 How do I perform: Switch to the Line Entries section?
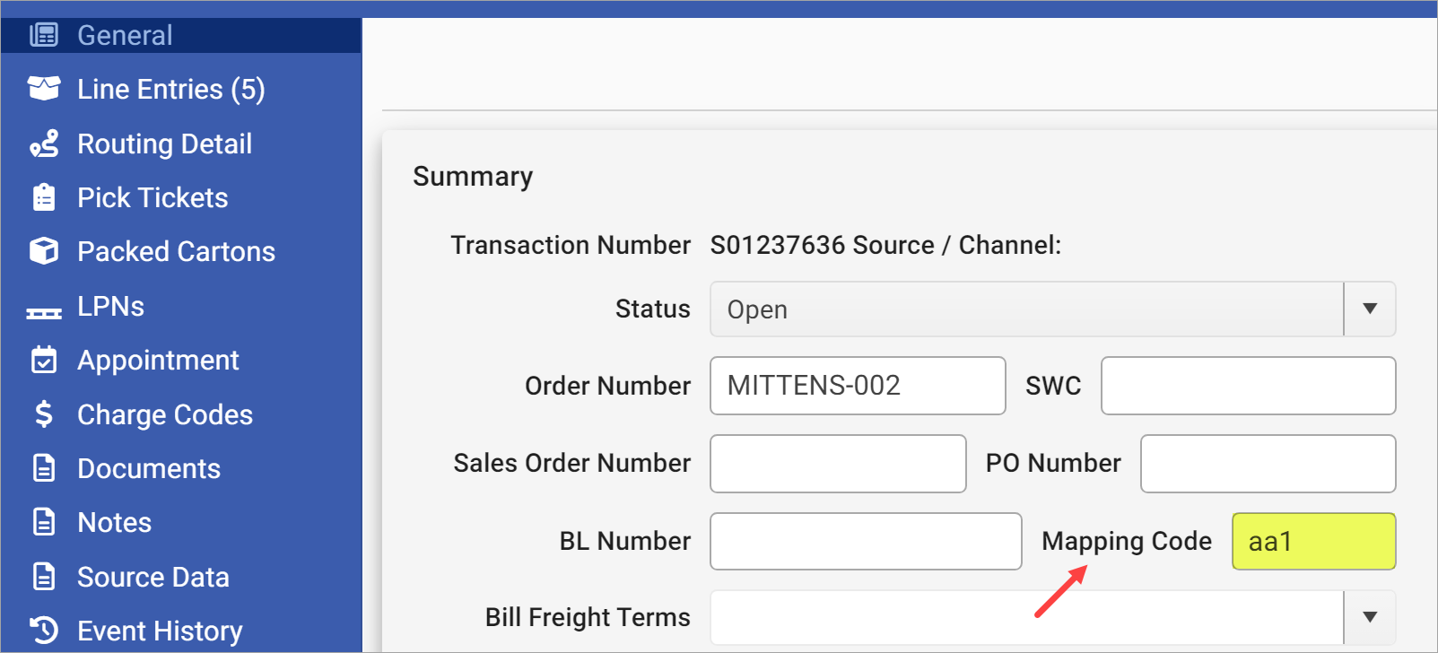tap(170, 88)
